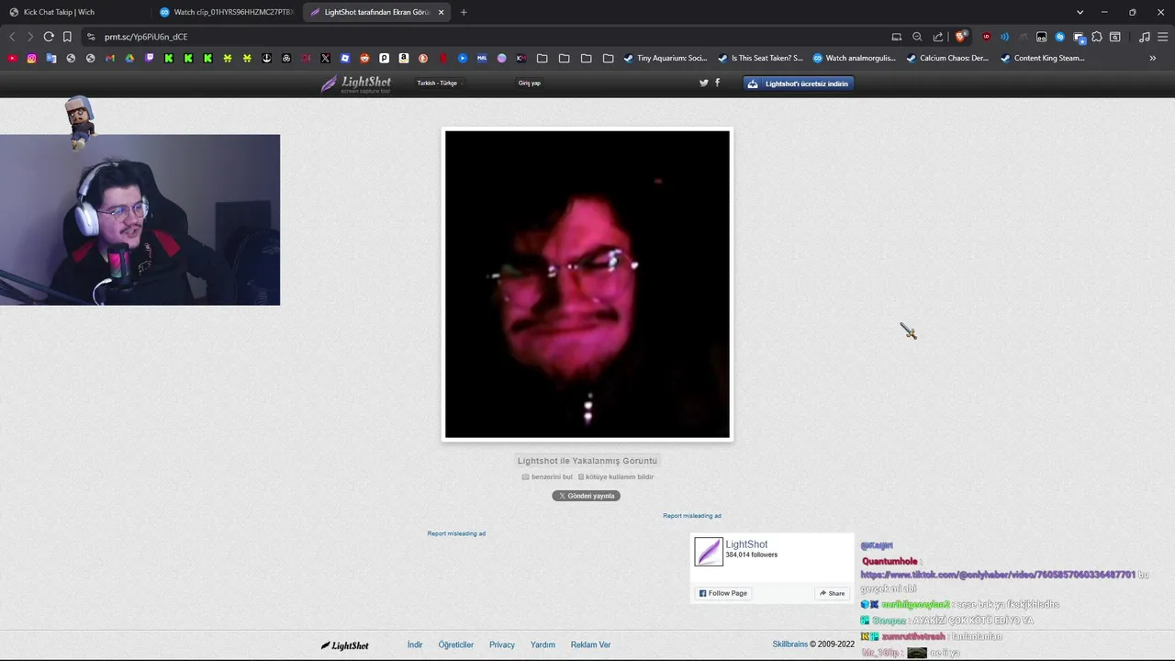This screenshot has width=1175, height=661.
Task: Close the LightShot tab
Action: pyautogui.click(x=442, y=12)
